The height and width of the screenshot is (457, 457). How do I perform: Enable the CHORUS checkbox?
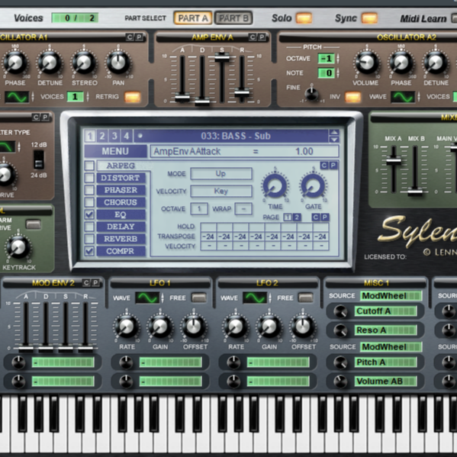89,202
